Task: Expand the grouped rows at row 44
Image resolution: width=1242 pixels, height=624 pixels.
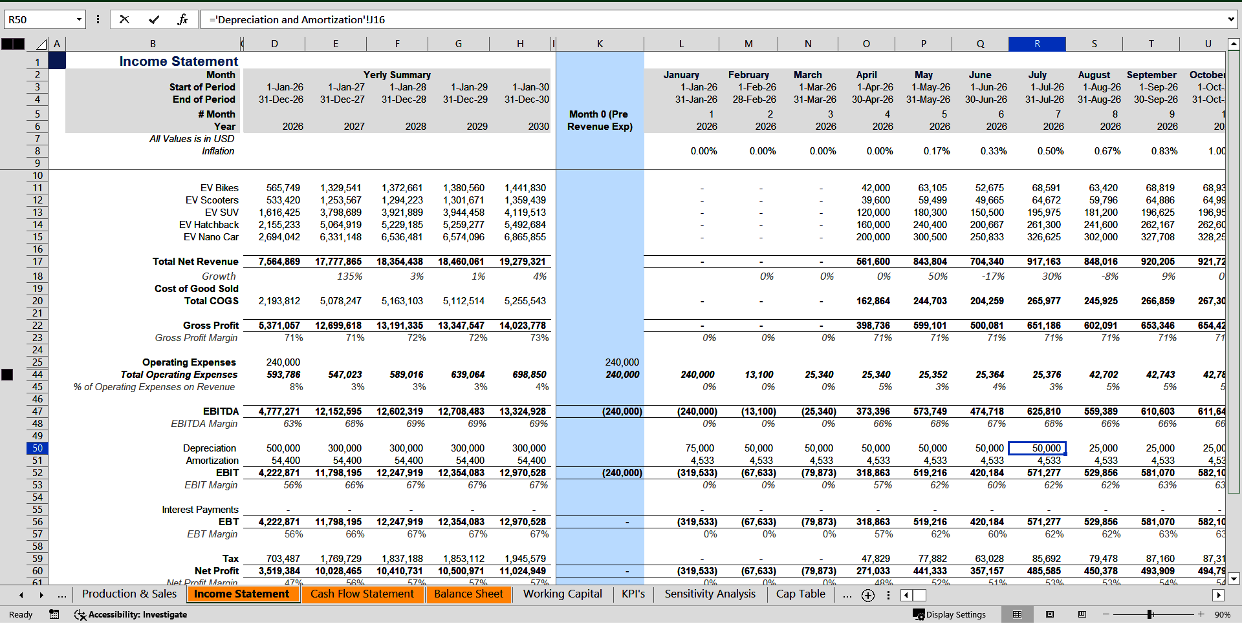Action: point(7,375)
